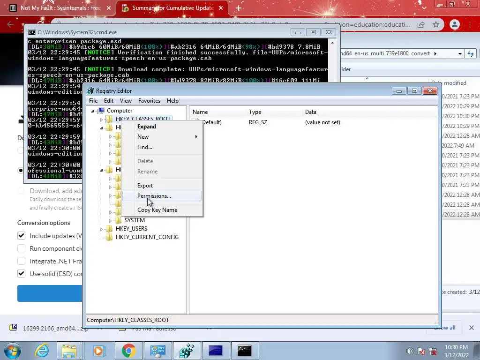Click the cmd.exe title bar icon
Image resolution: width=480 pixels, height=360 pixels.
pyautogui.click(x=31, y=32)
